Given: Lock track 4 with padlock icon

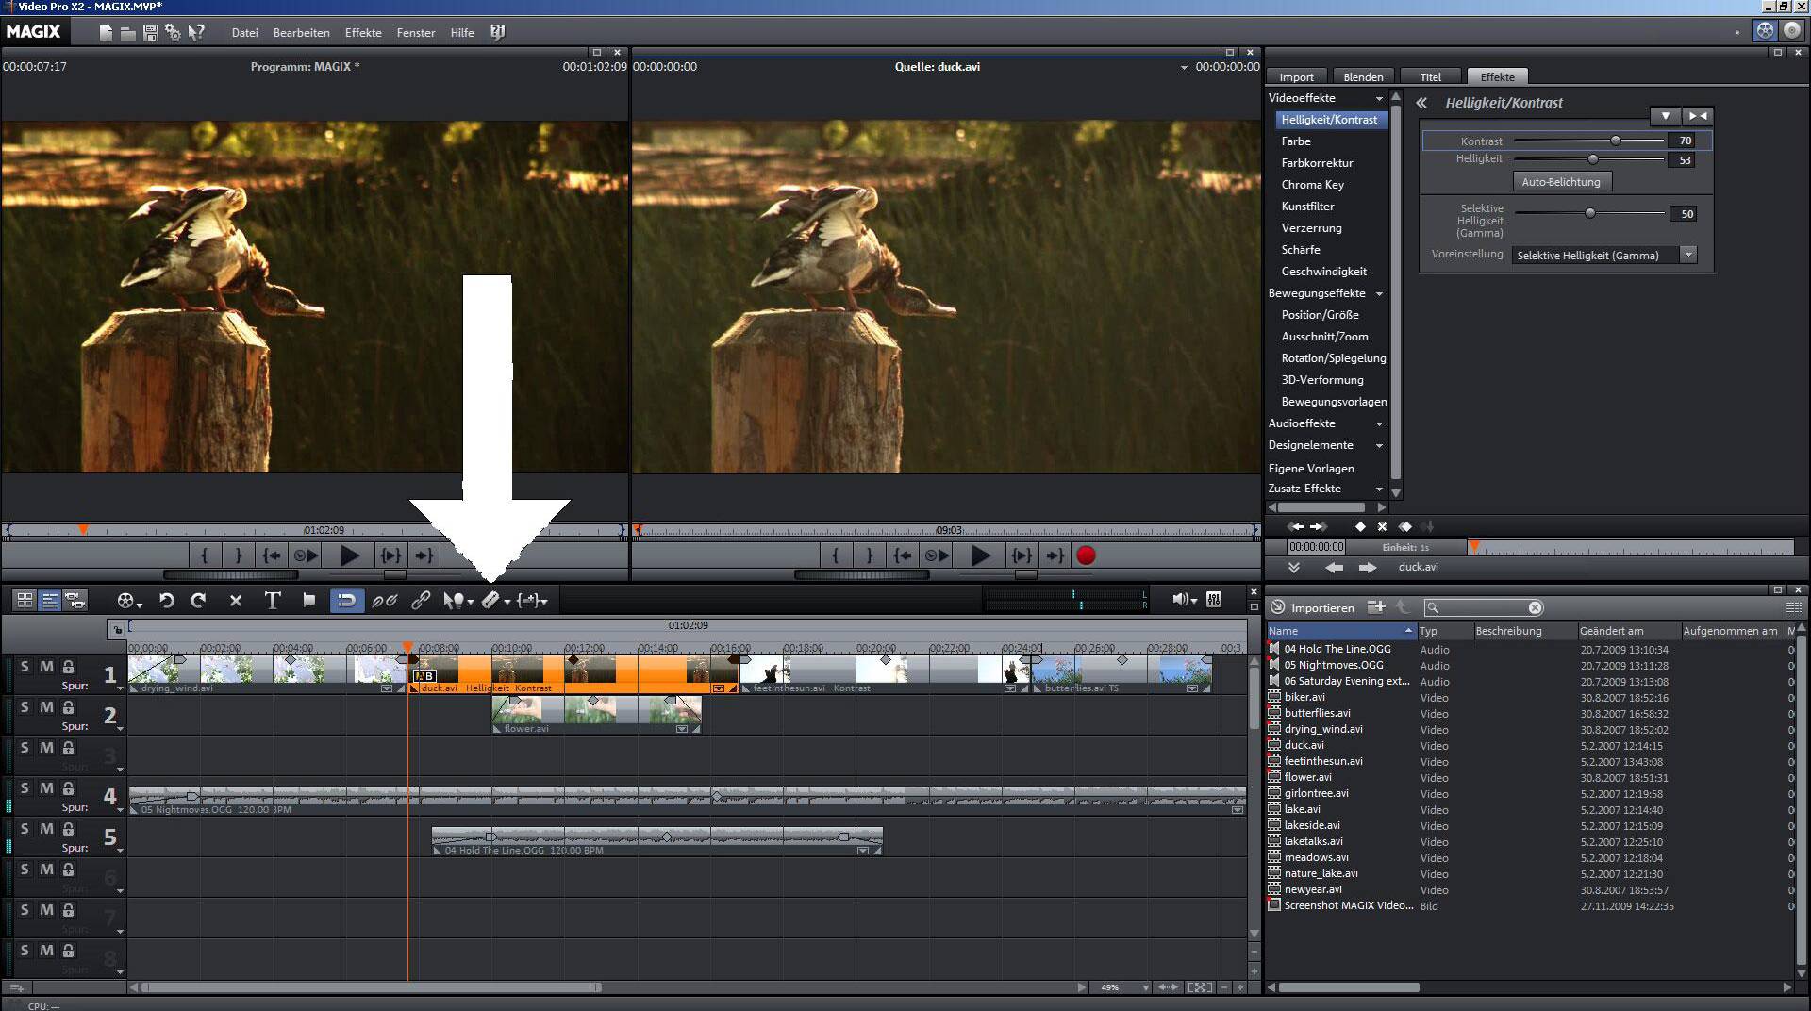Looking at the screenshot, I should (x=68, y=788).
